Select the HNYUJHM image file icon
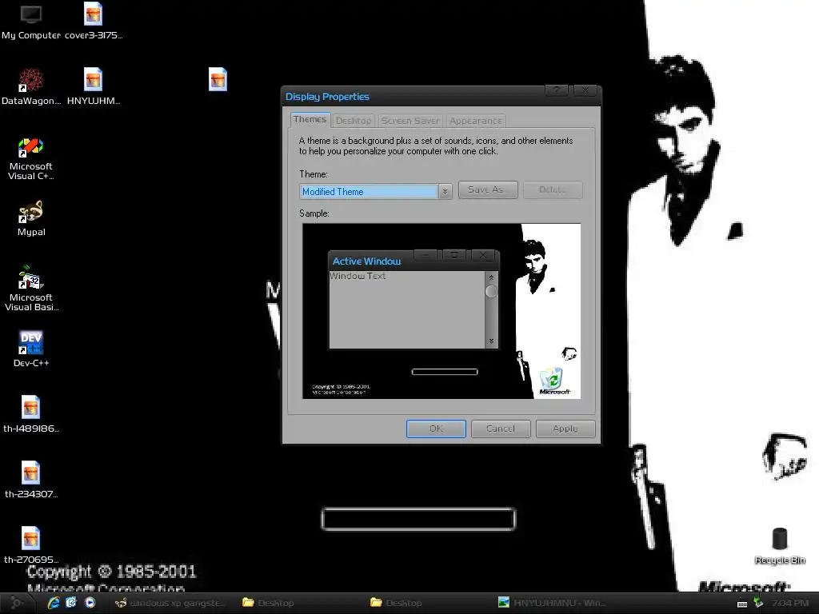The image size is (819, 614). [x=93, y=86]
